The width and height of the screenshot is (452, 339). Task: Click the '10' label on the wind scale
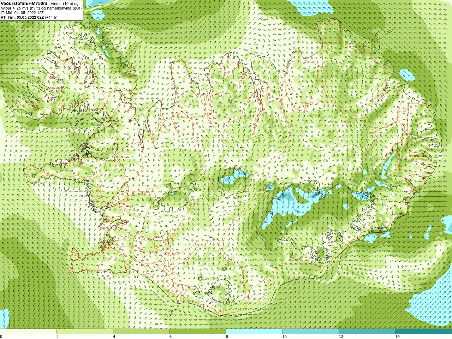point(284,337)
